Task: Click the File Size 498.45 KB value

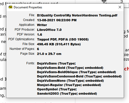Action: [x=59, y=44]
